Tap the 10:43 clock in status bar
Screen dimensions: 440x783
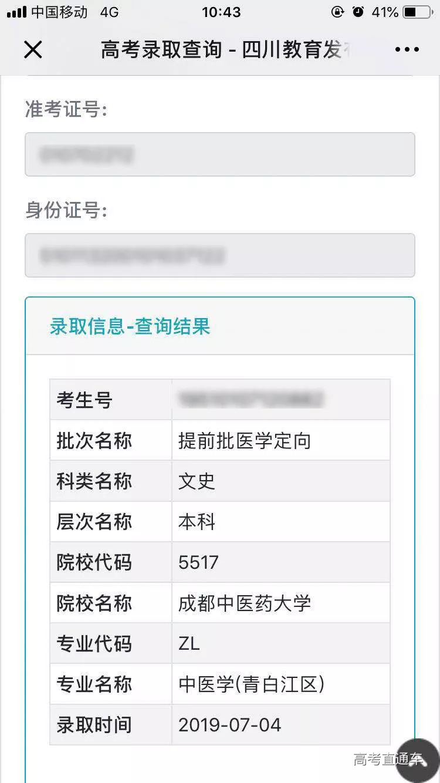(221, 12)
